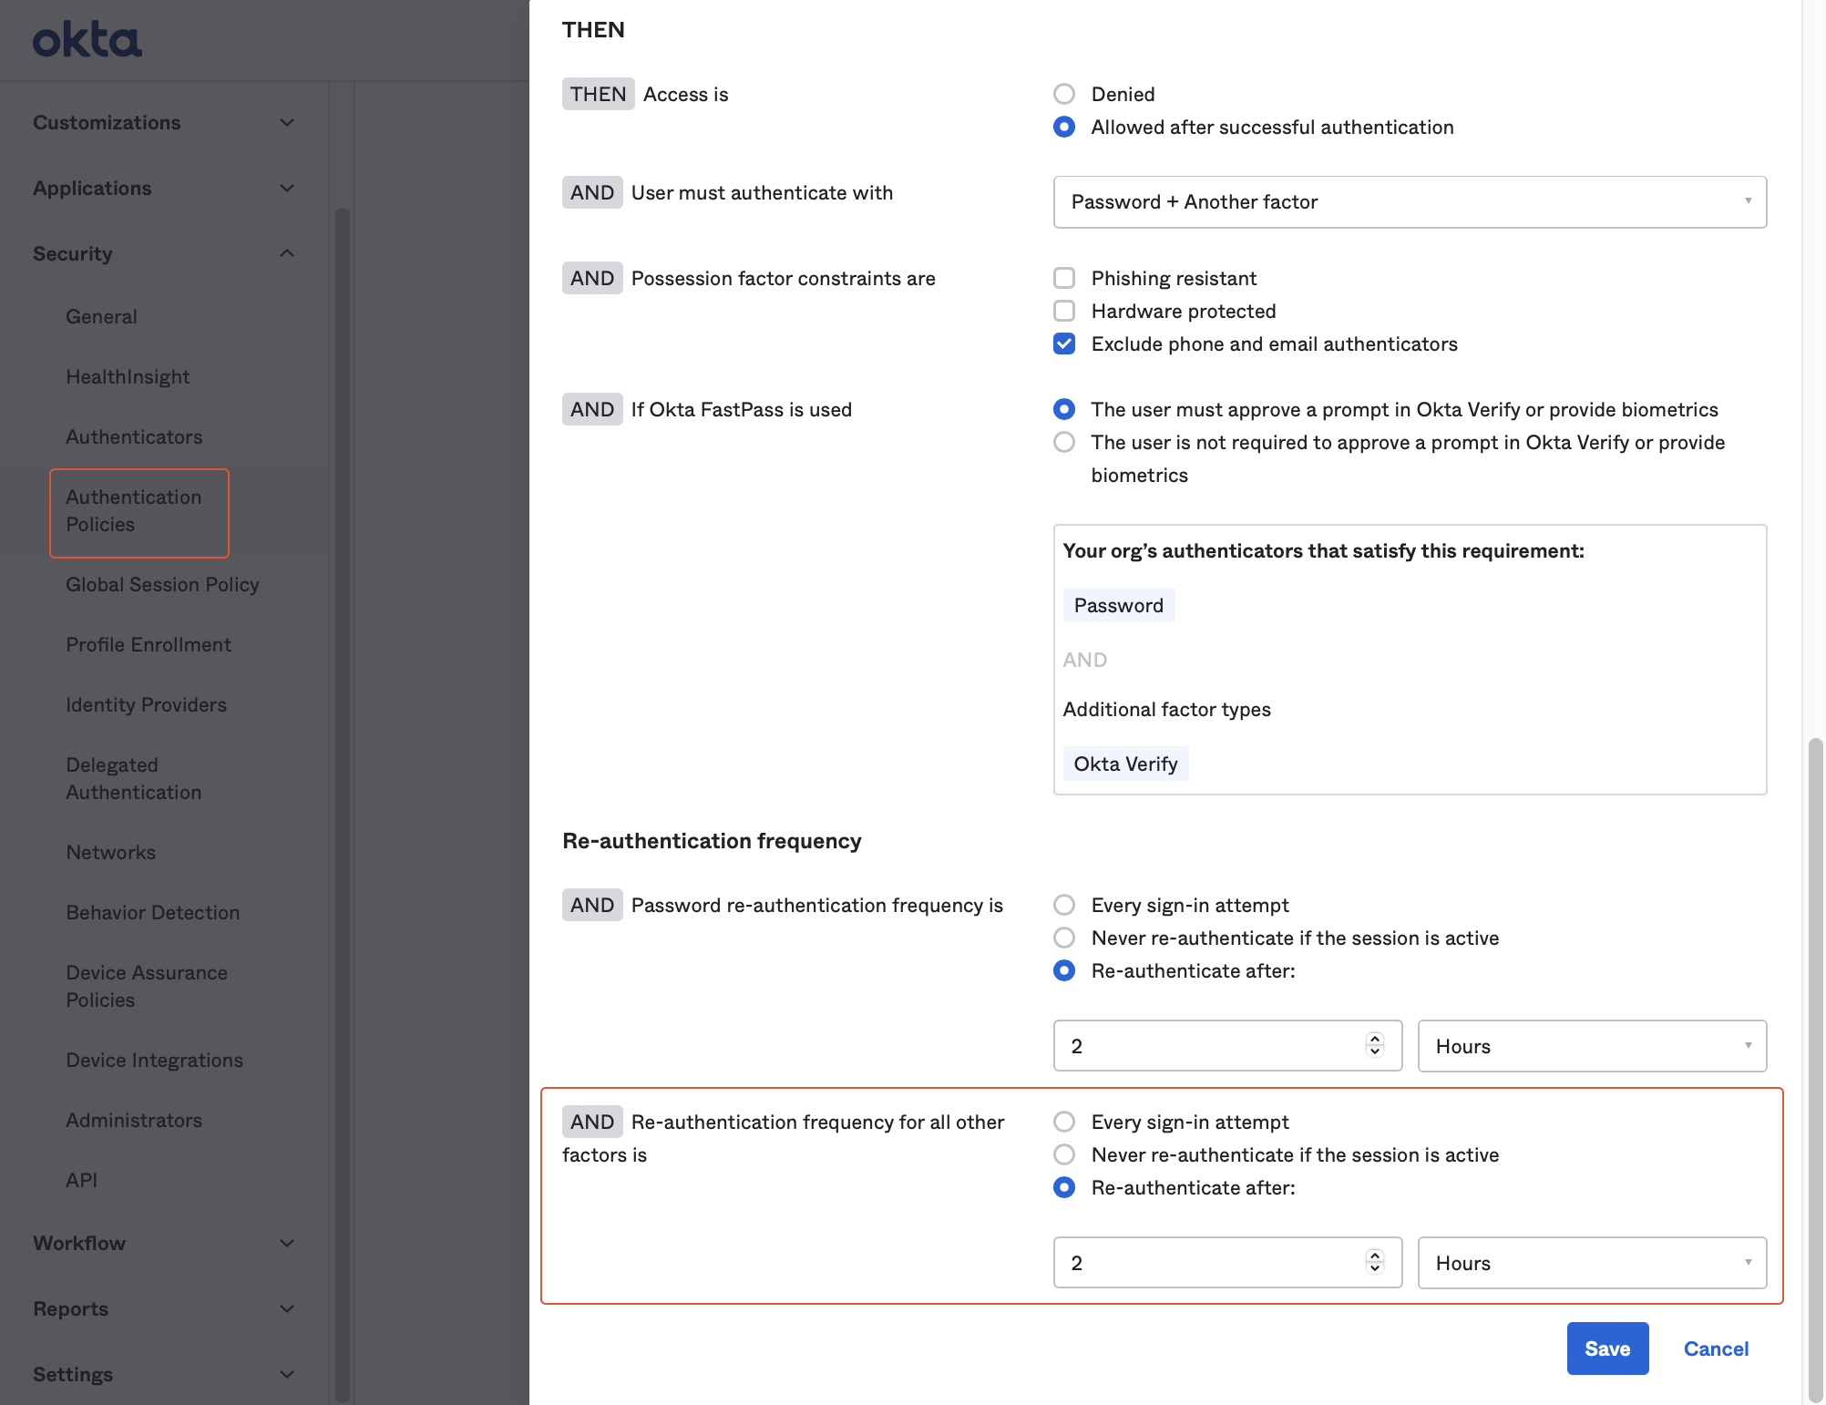Click the Re-authentication frequency heading
Screen dimensions: 1826x1405
click(x=712, y=840)
